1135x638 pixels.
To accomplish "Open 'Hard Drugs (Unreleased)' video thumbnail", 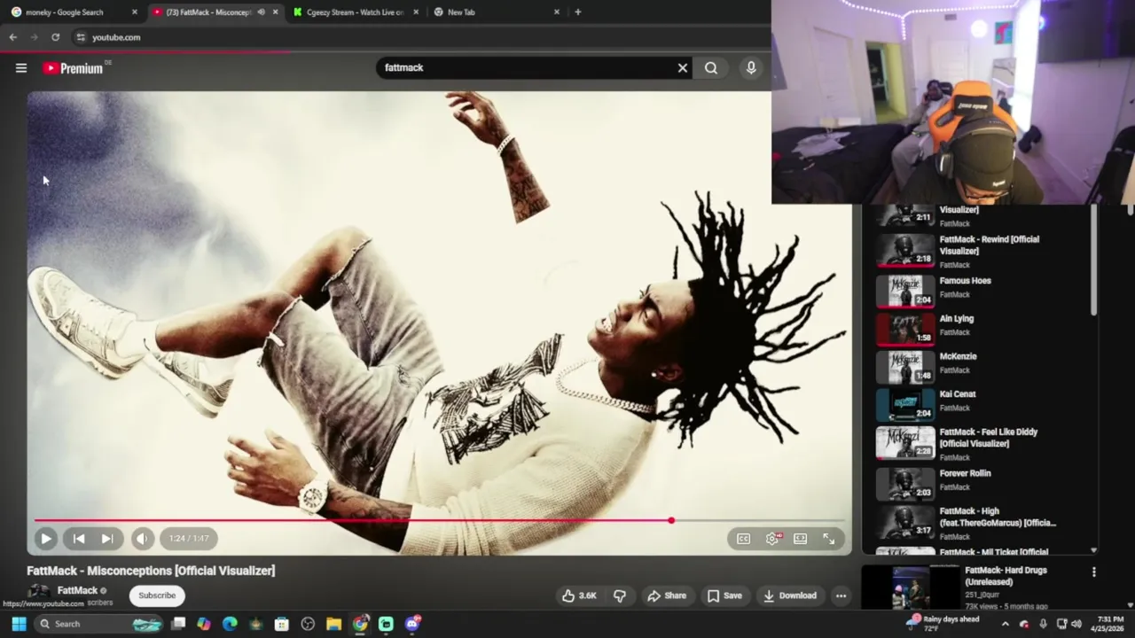I will pyautogui.click(x=910, y=587).
